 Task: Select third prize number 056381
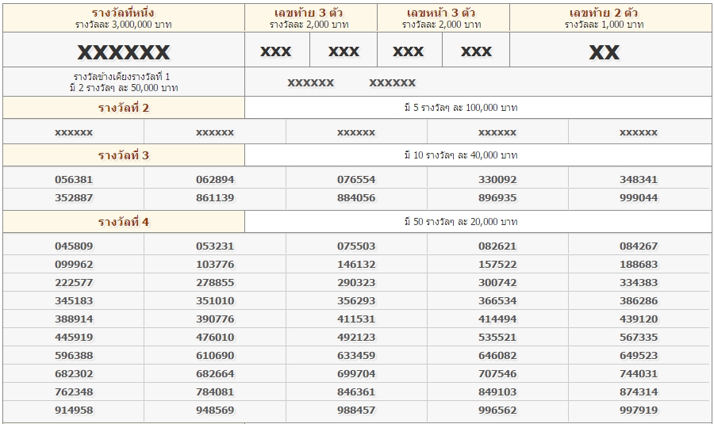tap(74, 179)
